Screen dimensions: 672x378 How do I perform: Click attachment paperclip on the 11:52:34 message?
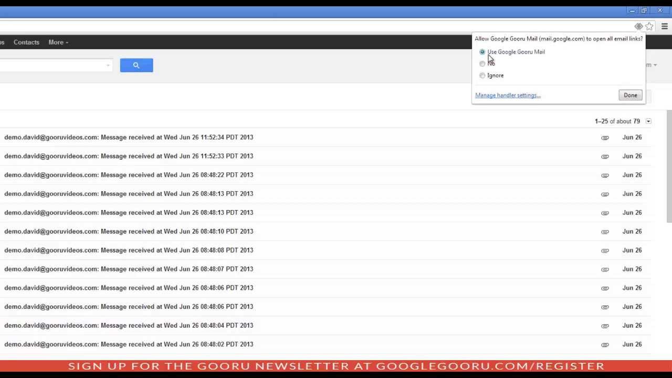pos(605,138)
